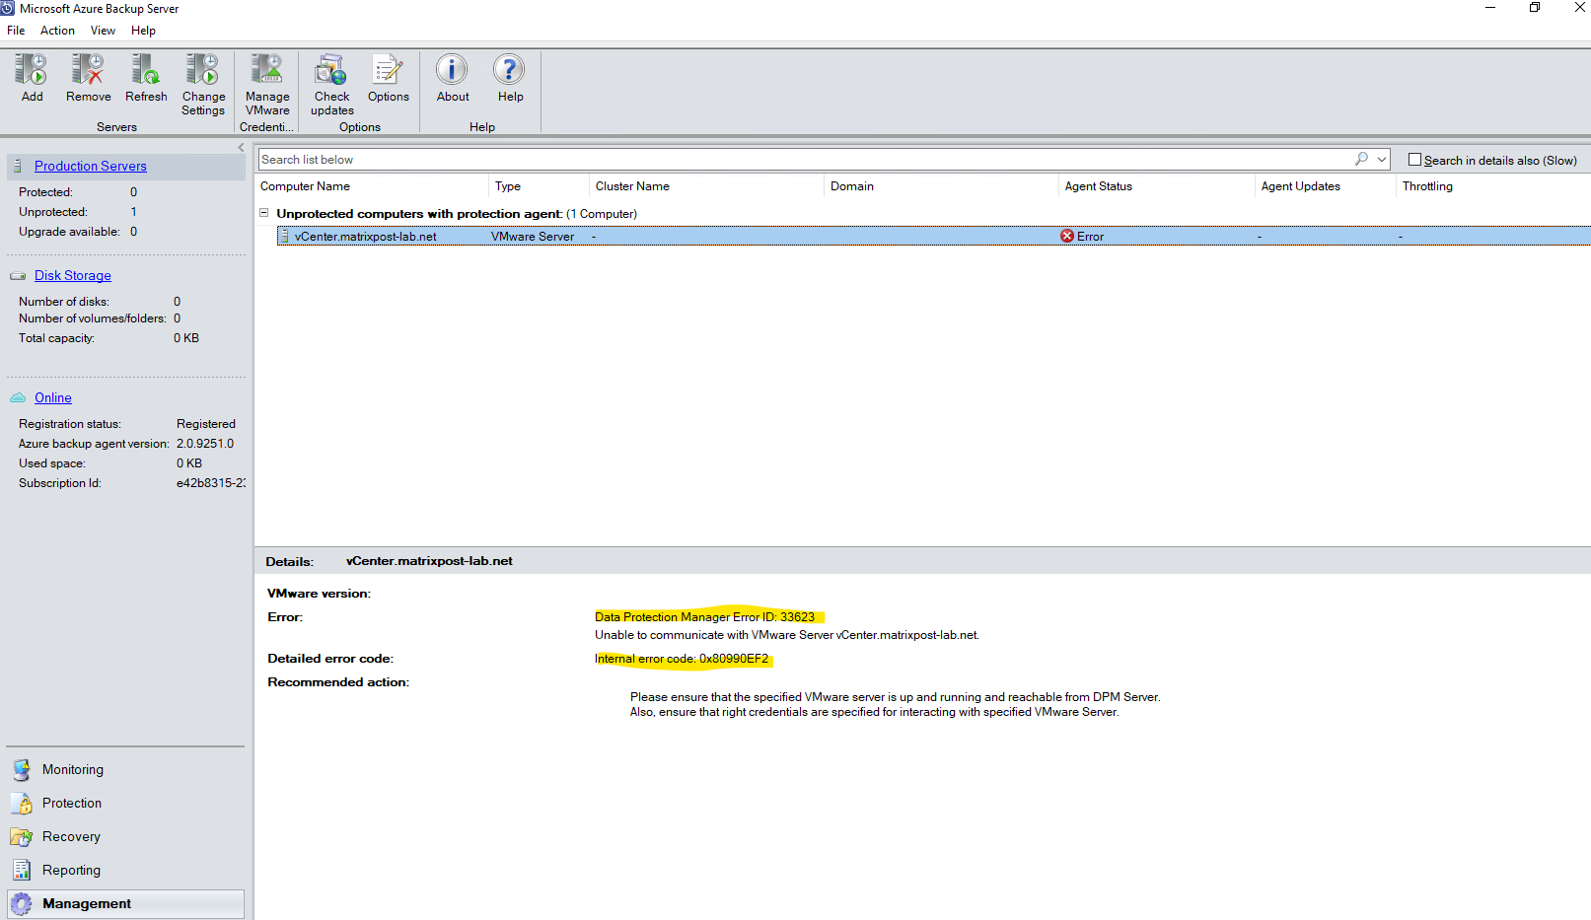Click the Protection workspace icon
The height and width of the screenshot is (920, 1591).
(x=22, y=804)
